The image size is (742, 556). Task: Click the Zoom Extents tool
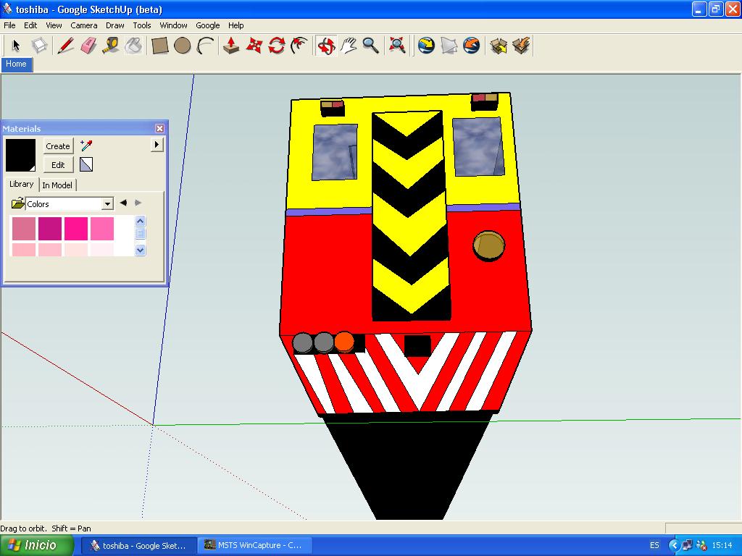396,46
